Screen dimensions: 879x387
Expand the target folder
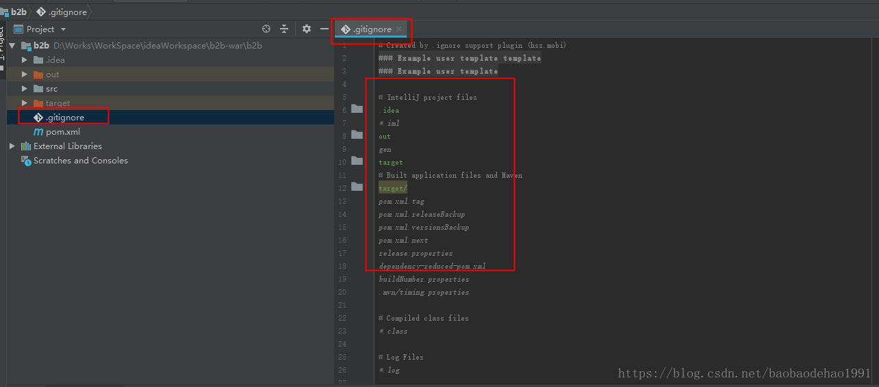(25, 103)
